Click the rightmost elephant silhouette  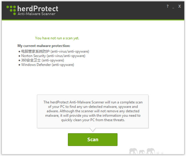click(x=151, y=151)
